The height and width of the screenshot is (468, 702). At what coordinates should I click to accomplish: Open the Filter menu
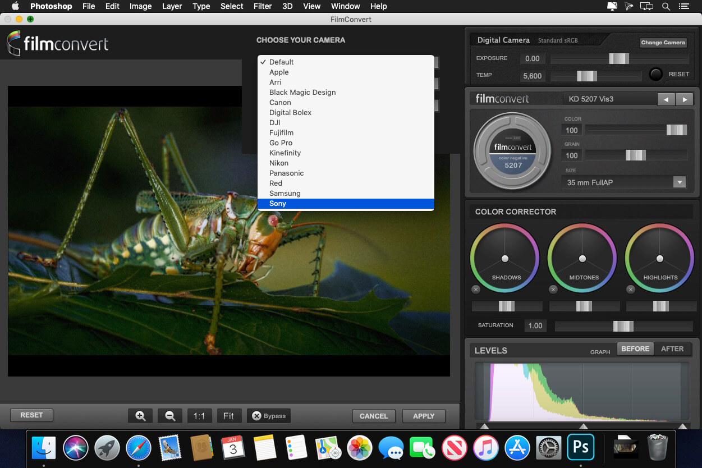tap(263, 6)
